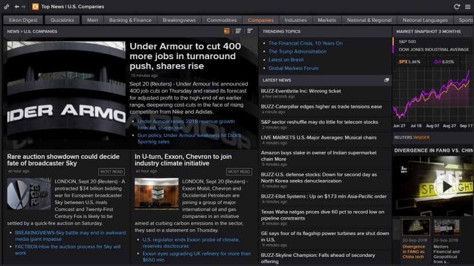474x266 pixels.
Task: Switch to compact headlines layout icon
Action: coord(250,31)
